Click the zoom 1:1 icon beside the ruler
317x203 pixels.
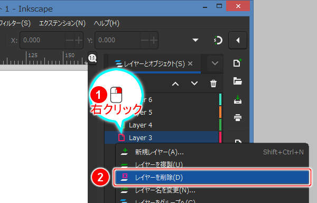click(x=92, y=58)
